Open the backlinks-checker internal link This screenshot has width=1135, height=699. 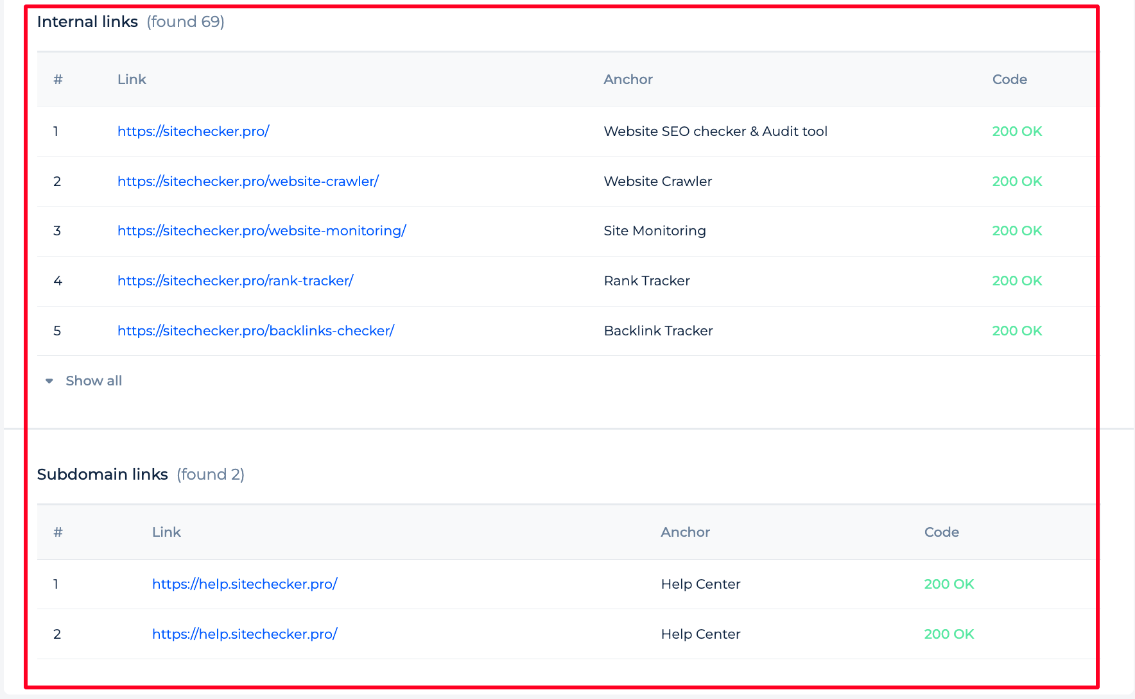coord(256,331)
